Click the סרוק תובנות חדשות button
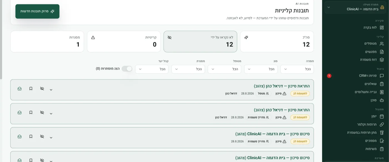Screen dimensions: 389x162 [x=37, y=11]
